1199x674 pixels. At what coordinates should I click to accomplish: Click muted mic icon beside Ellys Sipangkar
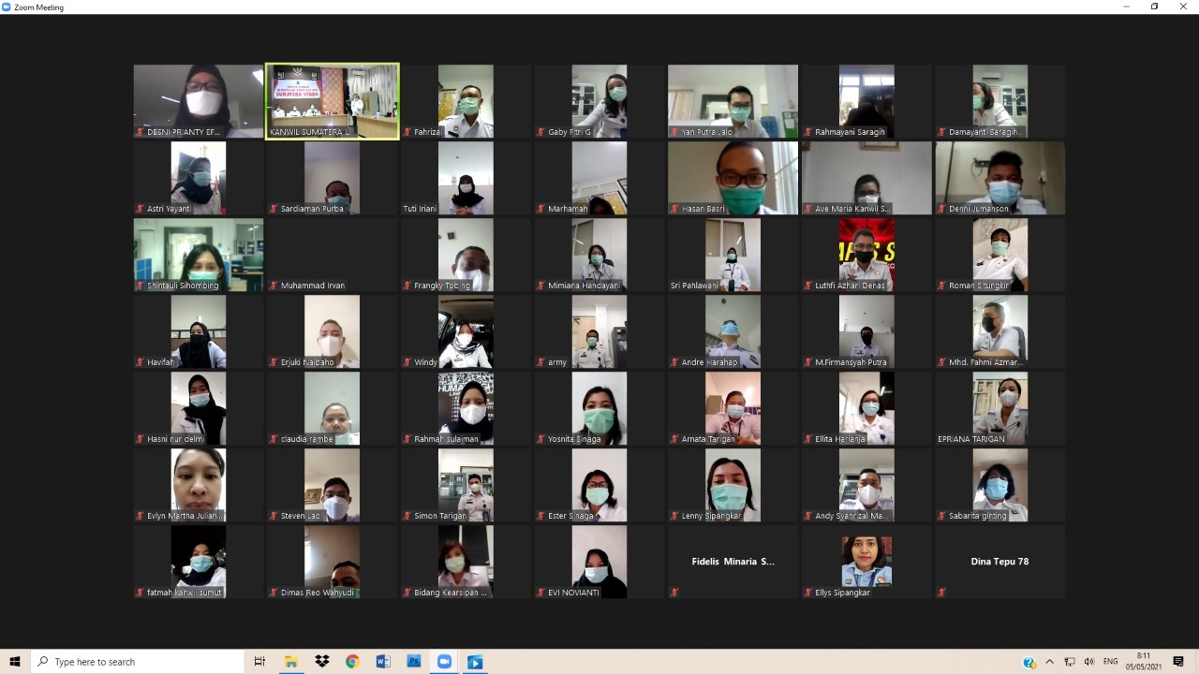tap(808, 593)
